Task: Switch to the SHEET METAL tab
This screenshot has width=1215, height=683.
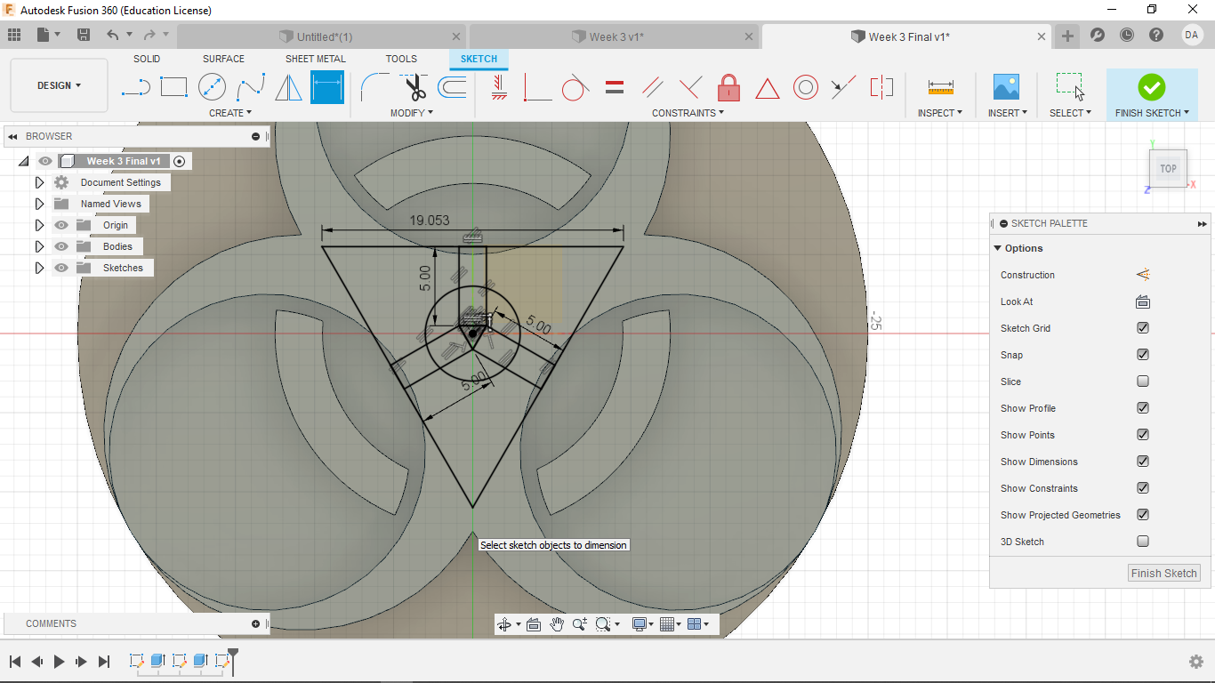Action: pyautogui.click(x=316, y=59)
